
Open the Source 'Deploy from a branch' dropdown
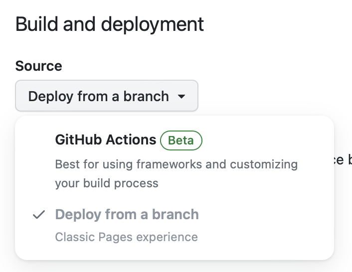[107, 96]
